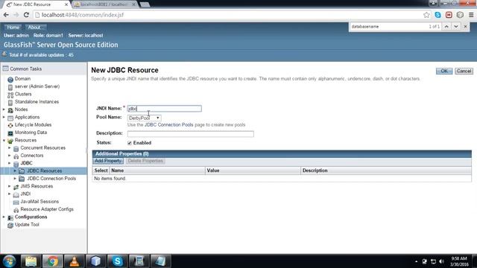Click the JDBC Connection Pools folder icon

pos(22,179)
